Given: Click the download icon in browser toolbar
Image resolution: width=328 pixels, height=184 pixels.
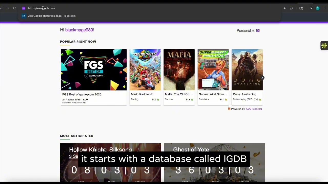Looking at the screenshot, I should [284, 8].
